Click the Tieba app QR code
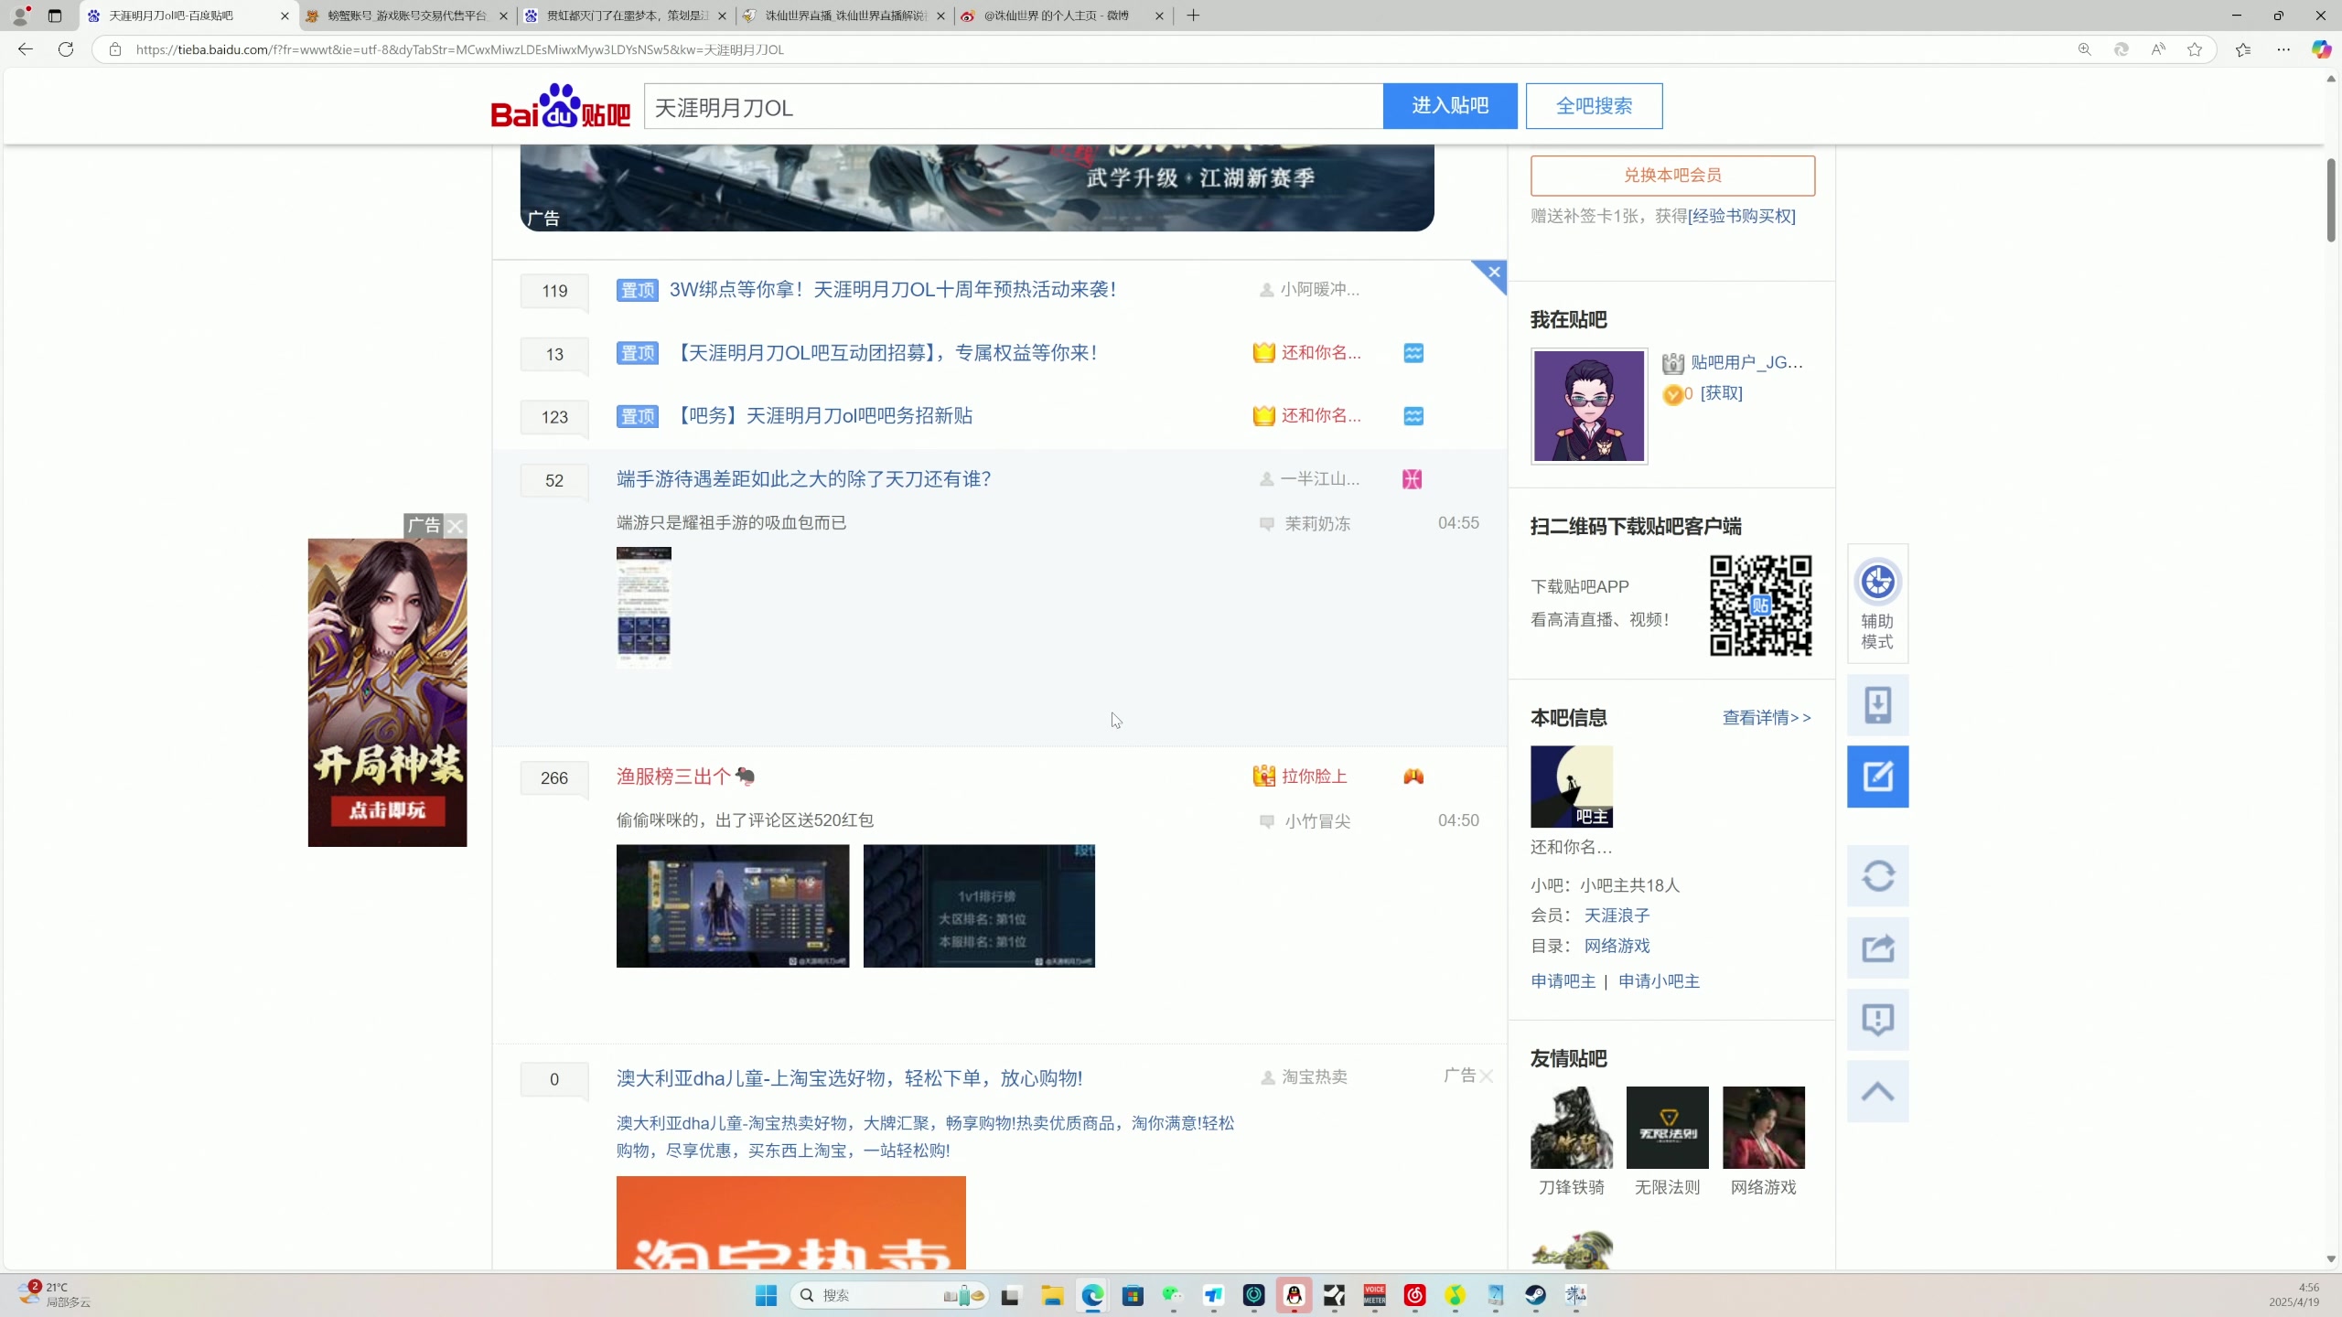The height and width of the screenshot is (1317, 2342). click(x=1760, y=605)
